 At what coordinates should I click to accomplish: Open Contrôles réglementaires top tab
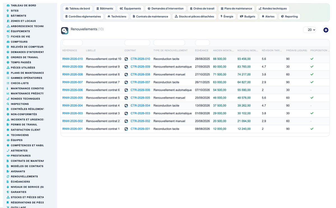pyautogui.click(x=83, y=17)
